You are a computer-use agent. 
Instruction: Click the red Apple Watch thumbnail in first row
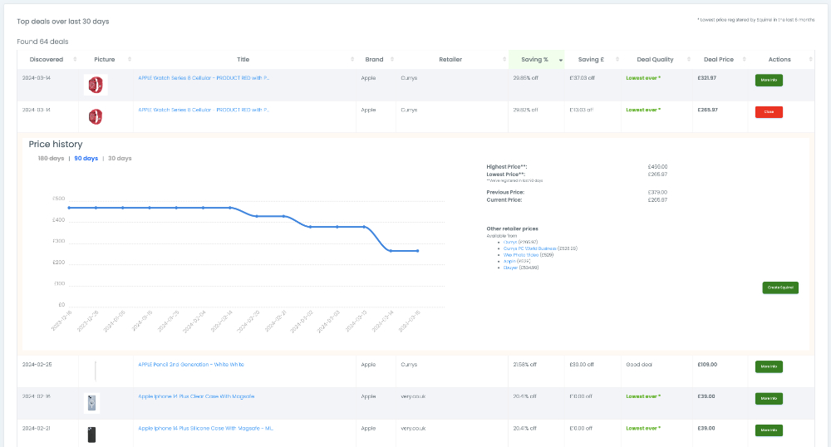(96, 85)
